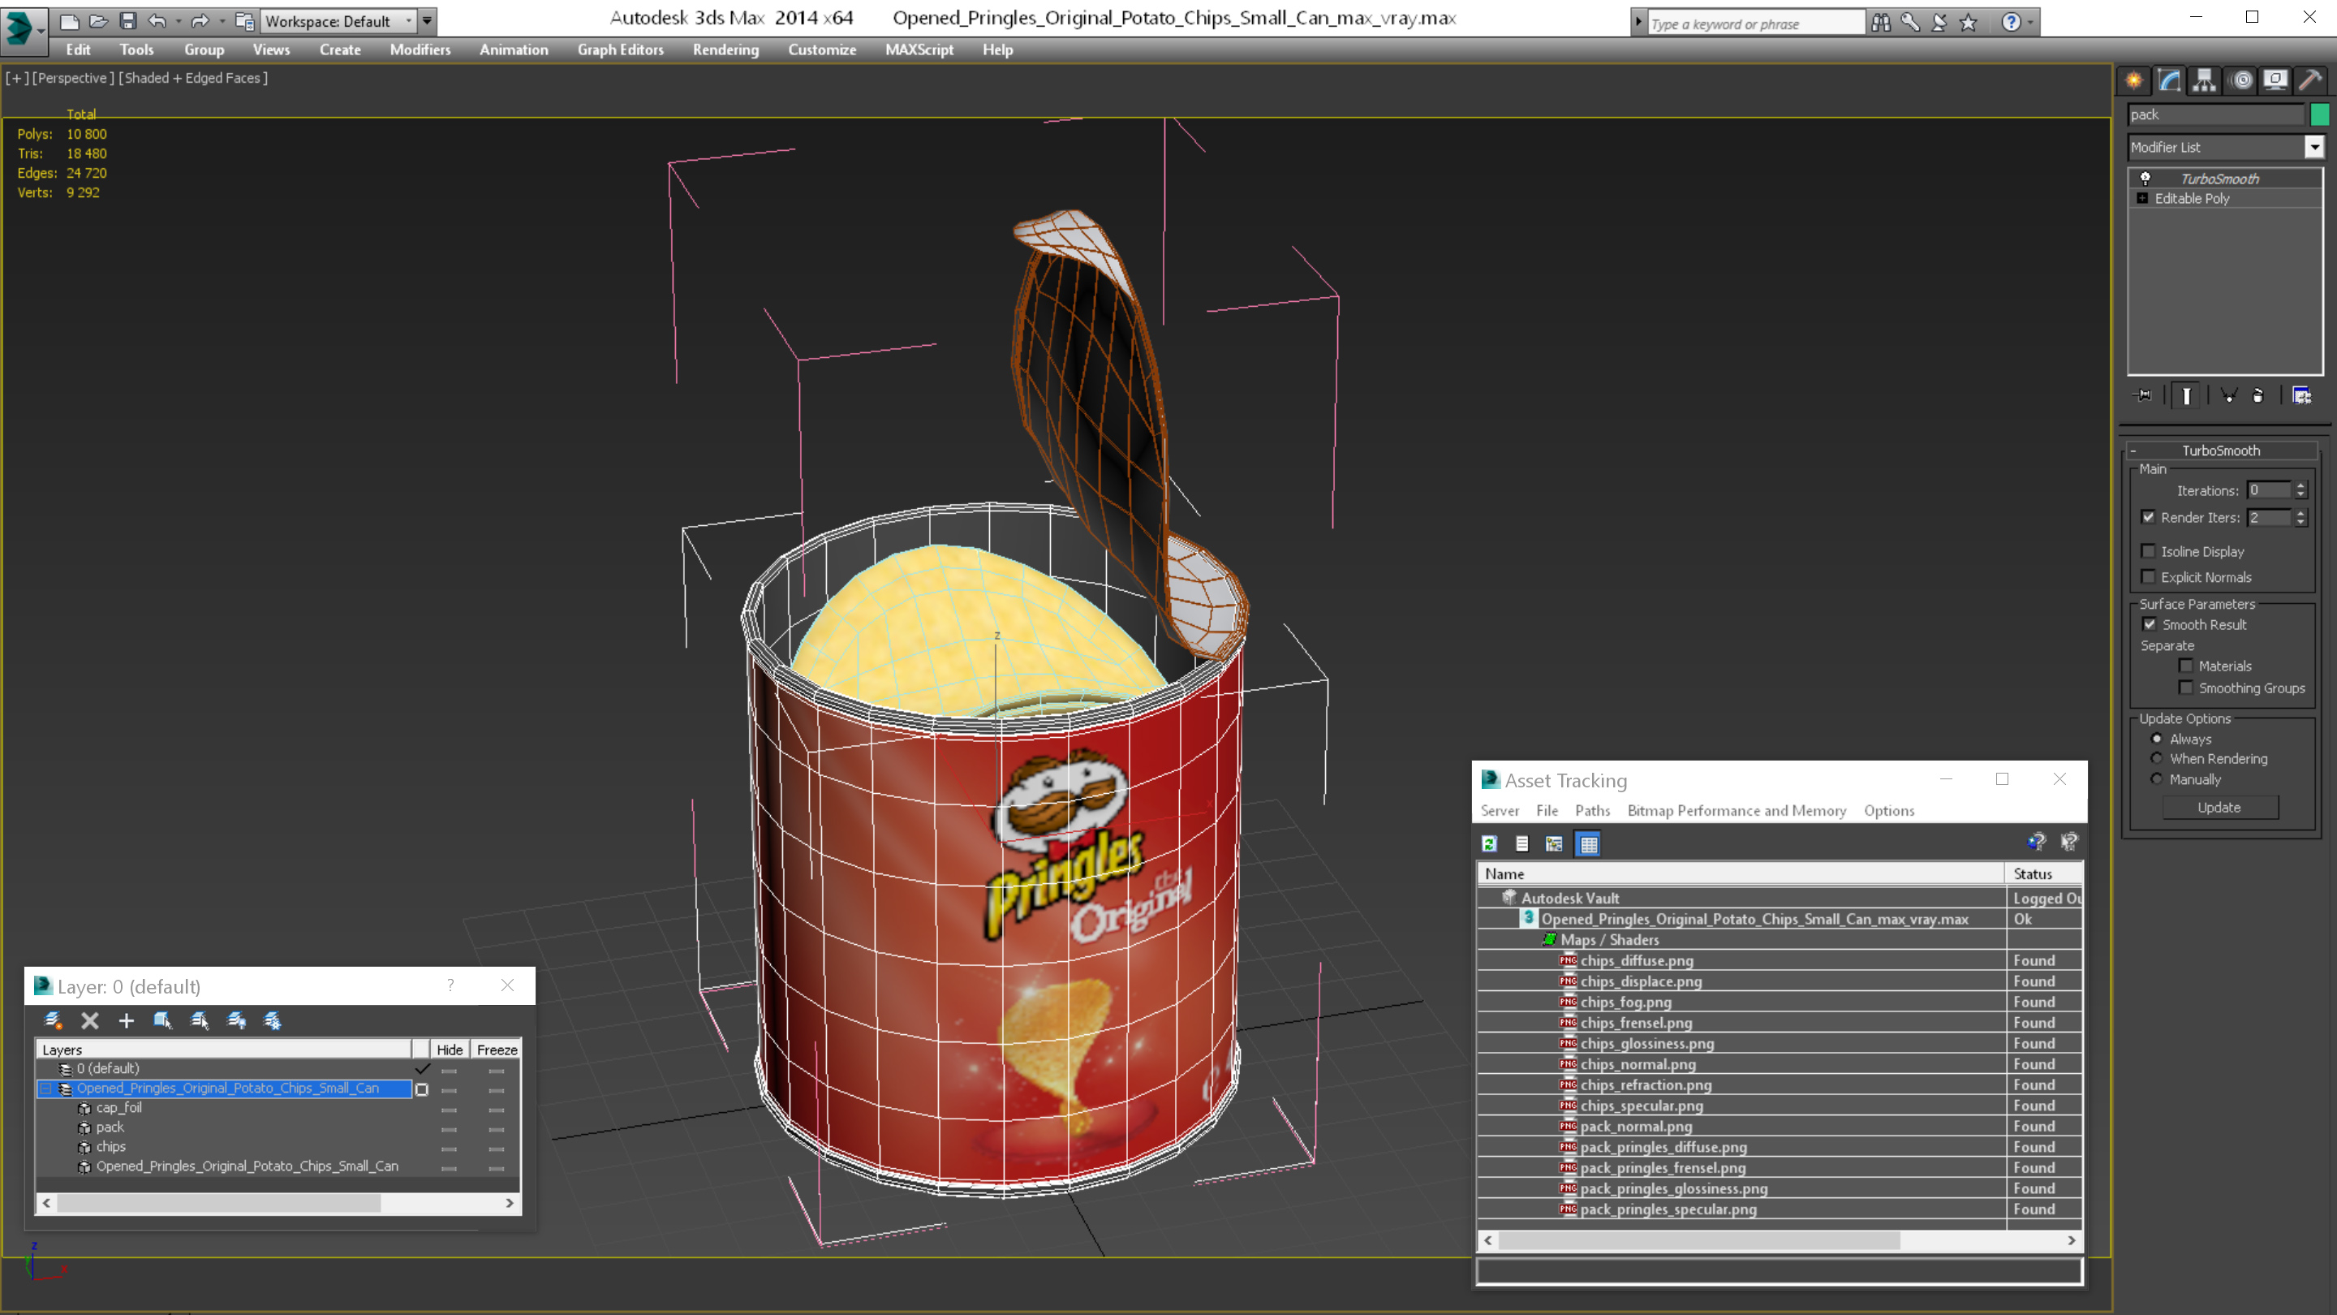Open the Edit menu

point(78,50)
